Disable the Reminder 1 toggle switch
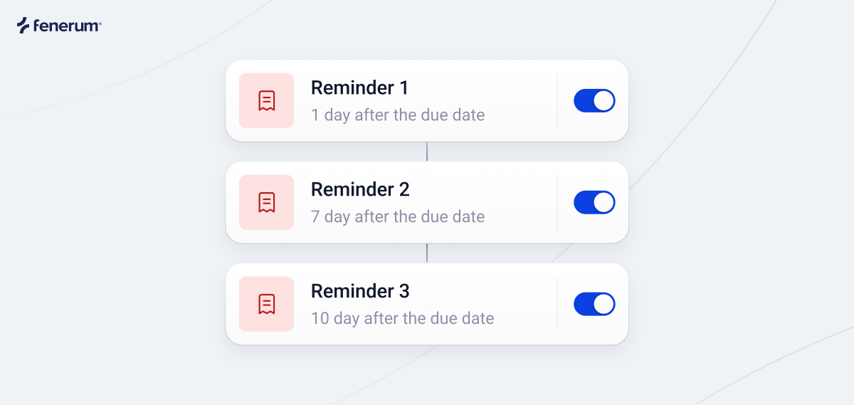854x405 pixels. (x=594, y=100)
